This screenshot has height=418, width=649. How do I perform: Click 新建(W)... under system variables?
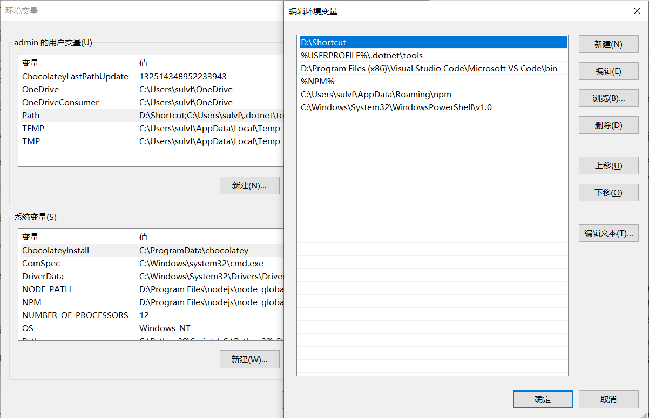click(x=249, y=360)
